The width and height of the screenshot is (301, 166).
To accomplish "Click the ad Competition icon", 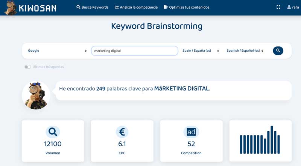I will 191,132.
